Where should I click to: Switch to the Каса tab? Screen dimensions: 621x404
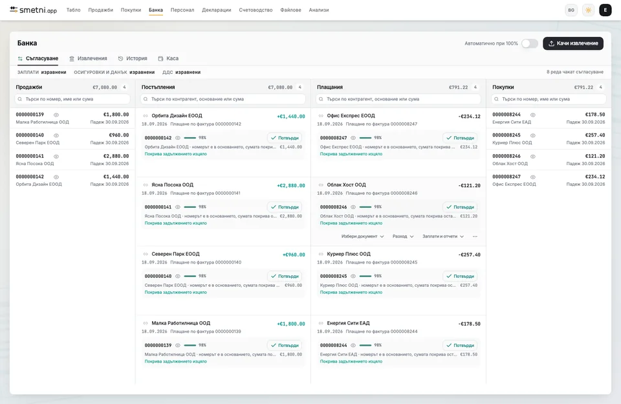click(168, 58)
